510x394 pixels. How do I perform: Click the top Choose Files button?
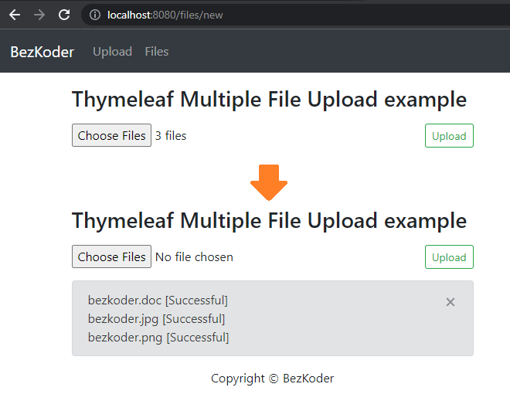[x=111, y=135]
